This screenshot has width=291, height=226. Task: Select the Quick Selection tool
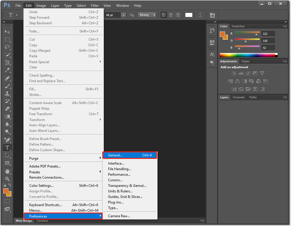[x=7, y=55]
